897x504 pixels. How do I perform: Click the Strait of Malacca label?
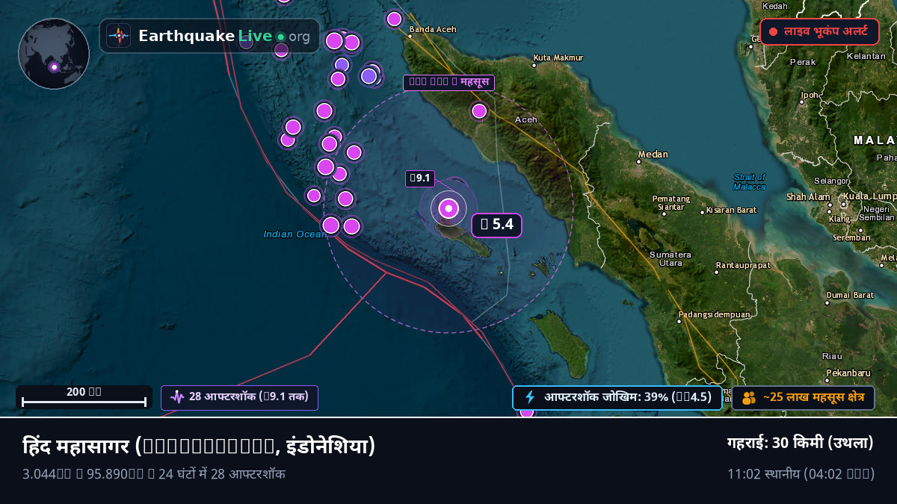(749, 181)
